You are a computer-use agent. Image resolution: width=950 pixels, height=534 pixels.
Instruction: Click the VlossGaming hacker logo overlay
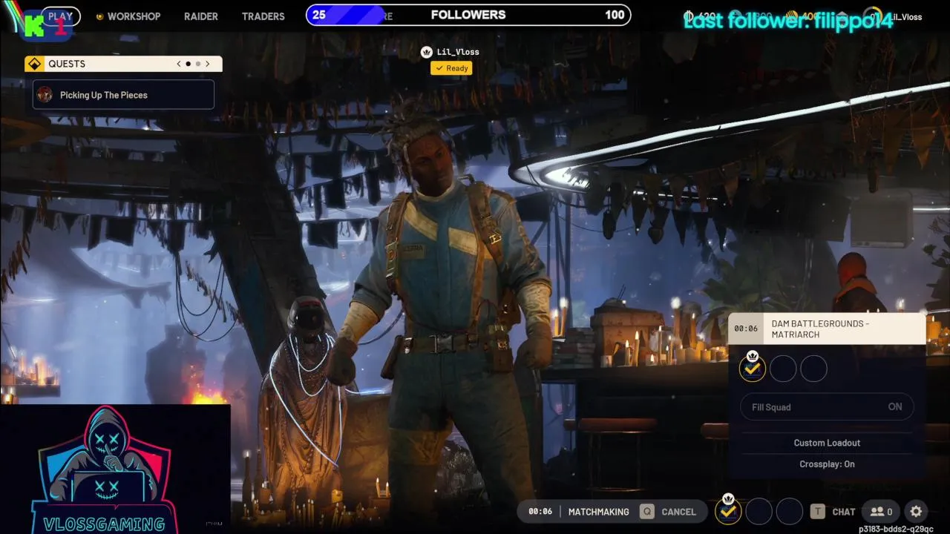click(104, 469)
